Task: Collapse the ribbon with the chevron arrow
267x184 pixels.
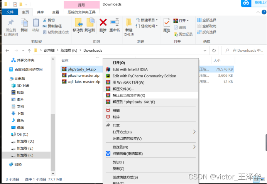Action: [x=258, y=12]
